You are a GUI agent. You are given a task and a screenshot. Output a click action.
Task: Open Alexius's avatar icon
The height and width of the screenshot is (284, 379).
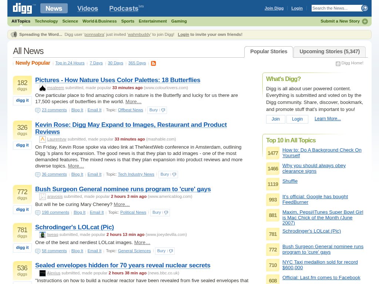[x=43, y=273]
